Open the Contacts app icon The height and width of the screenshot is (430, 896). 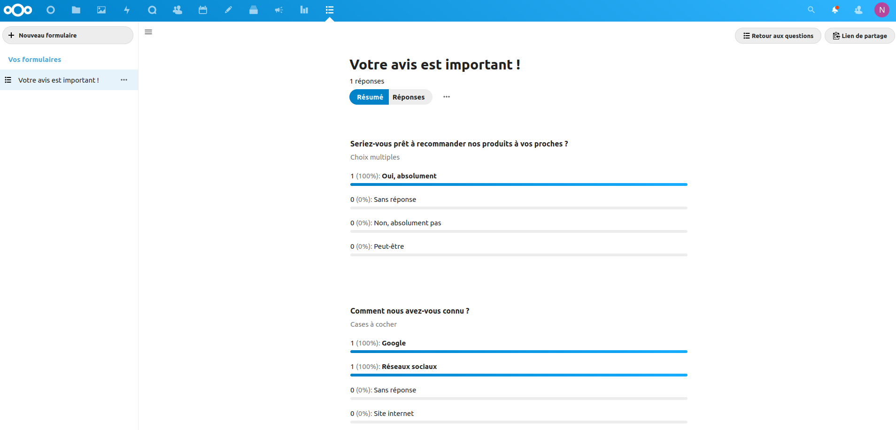click(178, 10)
